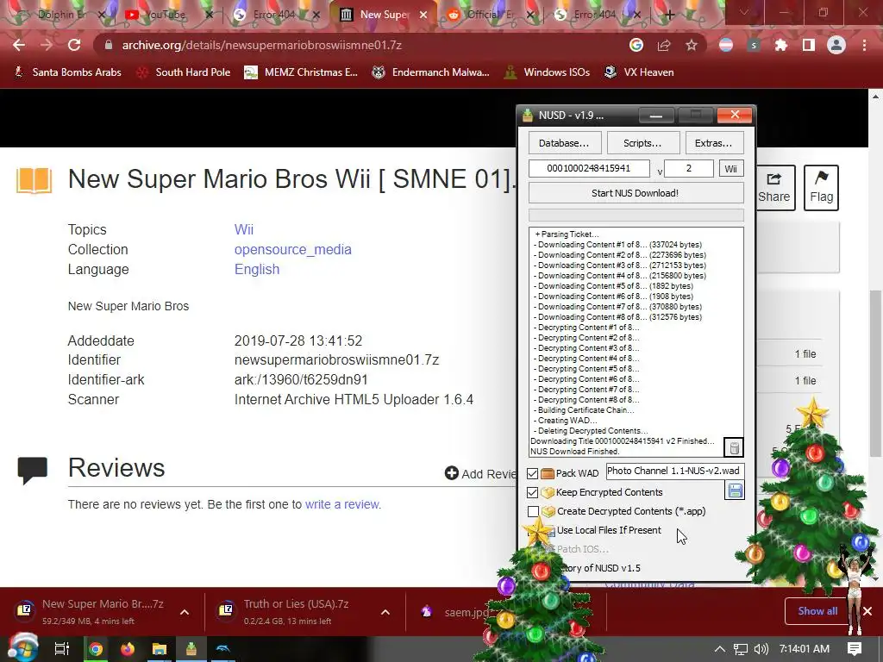Open the Chrome profile avatar
The image size is (883, 662).
pos(836,45)
